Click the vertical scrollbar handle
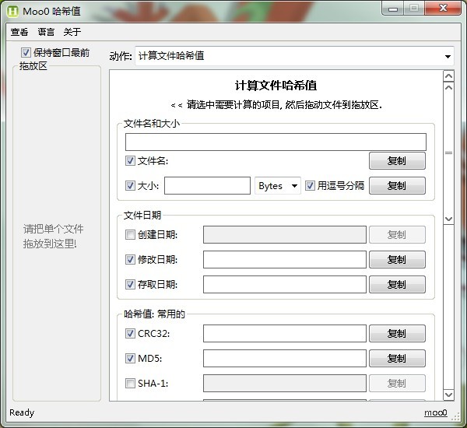Viewport: 467px width, 428px height. tap(448, 153)
